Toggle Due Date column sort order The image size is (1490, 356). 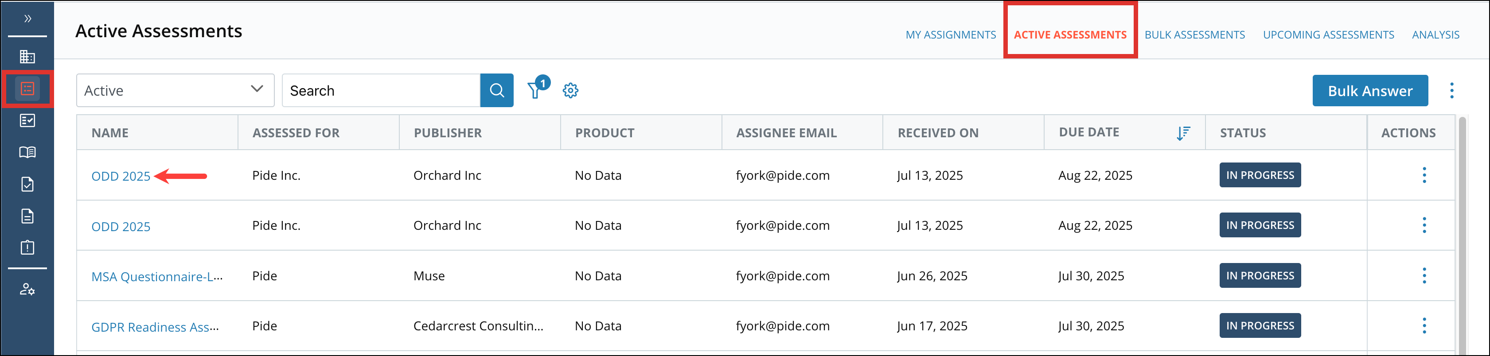coord(1183,134)
